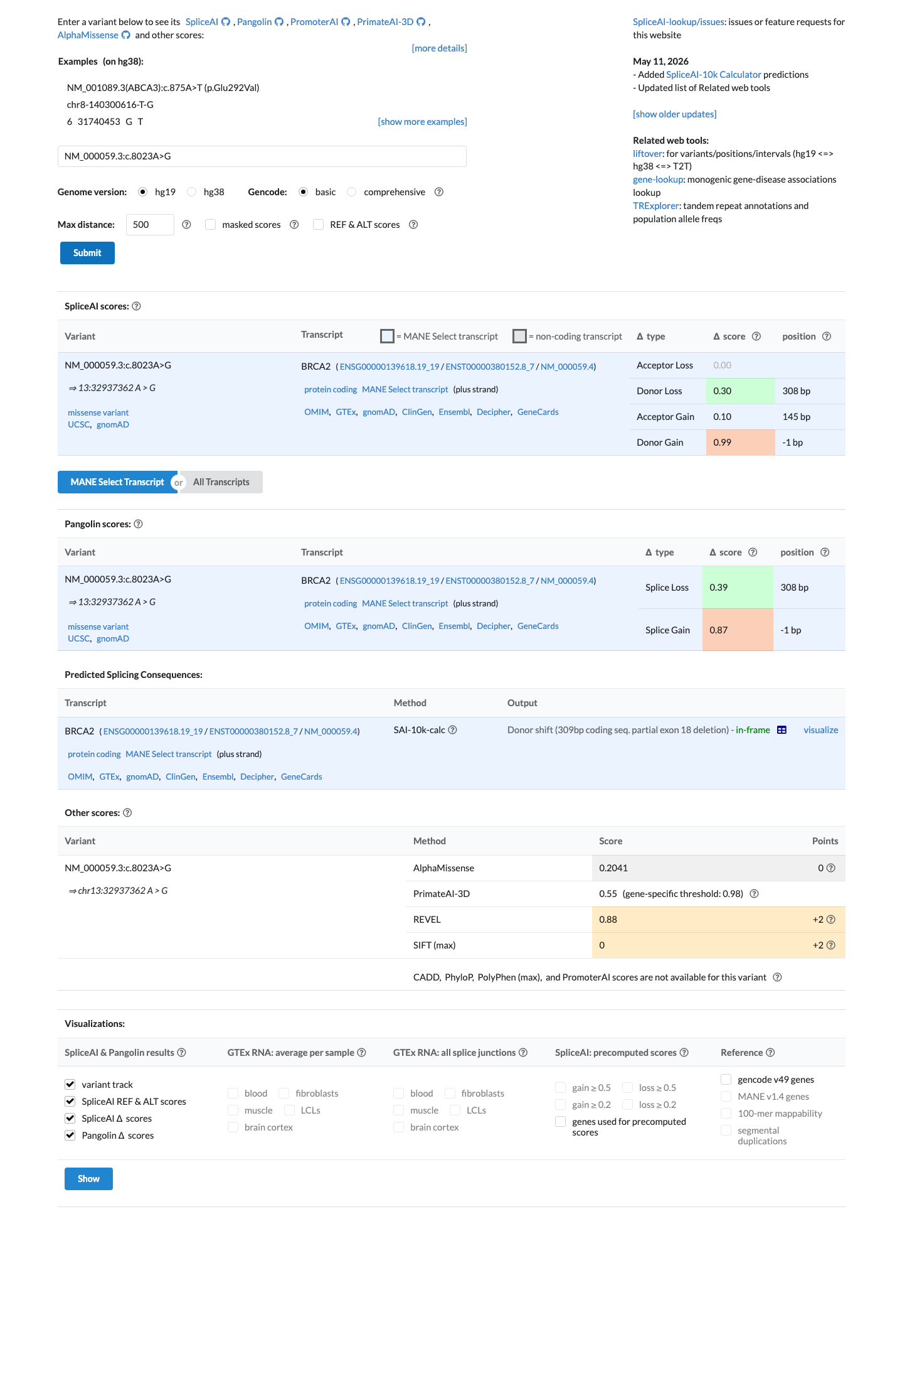Image resolution: width=912 pixels, height=1381 pixels.
Task: Click help icon beside GTEx RNA: all splice junctions
Action: [x=523, y=1053]
